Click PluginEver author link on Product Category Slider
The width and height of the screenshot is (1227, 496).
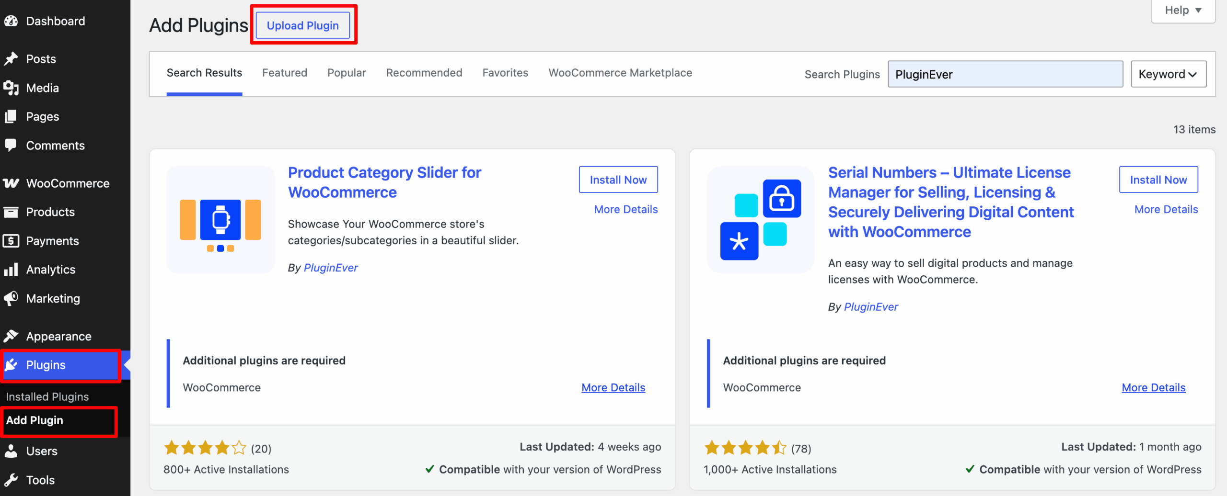(331, 268)
